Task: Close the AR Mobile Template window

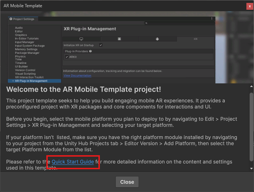Action: tap(250, 6)
